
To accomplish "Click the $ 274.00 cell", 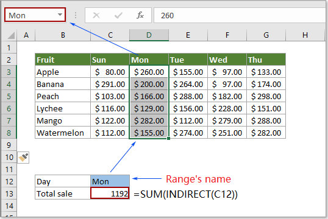I will click(x=188, y=133).
